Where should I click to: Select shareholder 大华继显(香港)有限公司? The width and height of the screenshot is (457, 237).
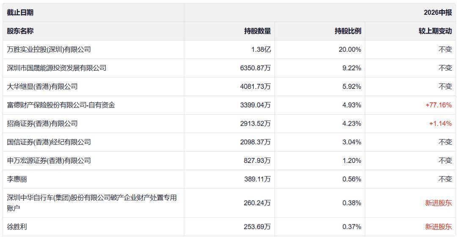pos(42,87)
